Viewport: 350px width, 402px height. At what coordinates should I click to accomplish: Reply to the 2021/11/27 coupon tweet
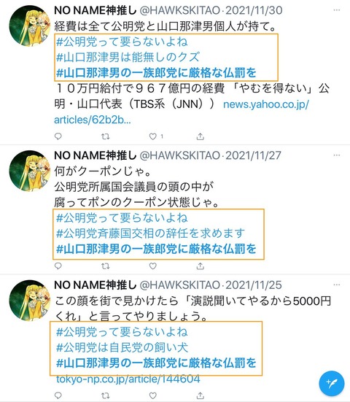click(58, 266)
